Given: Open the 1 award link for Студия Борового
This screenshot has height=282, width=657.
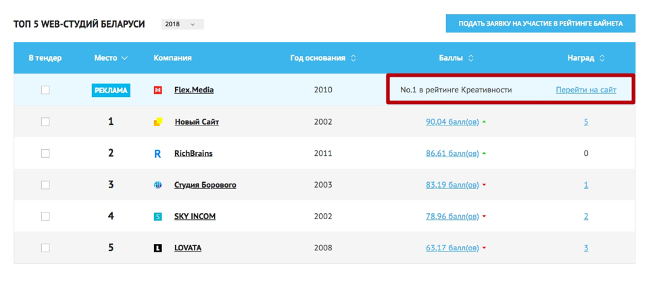Looking at the screenshot, I should [x=586, y=185].
